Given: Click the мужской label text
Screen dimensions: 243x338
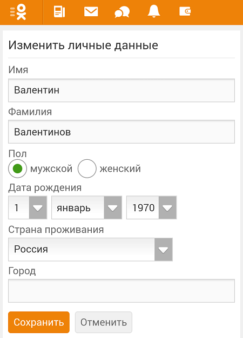Looking at the screenshot, I should click(x=51, y=169).
